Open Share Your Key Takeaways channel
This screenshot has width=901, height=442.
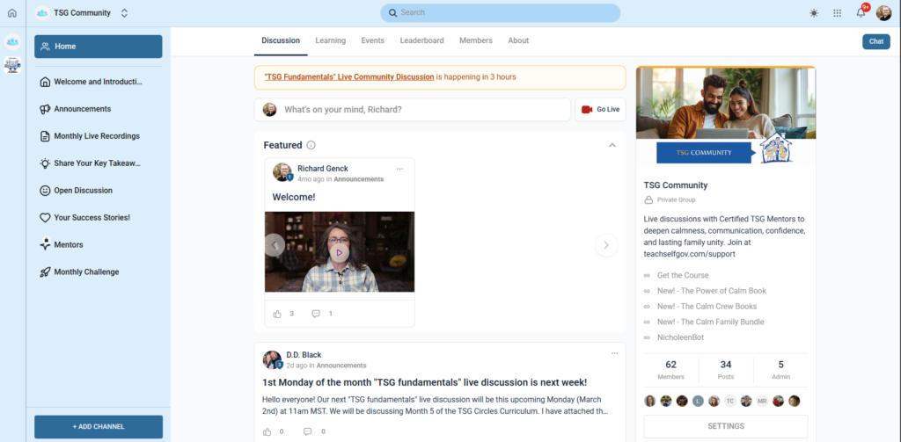[x=99, y=163]
